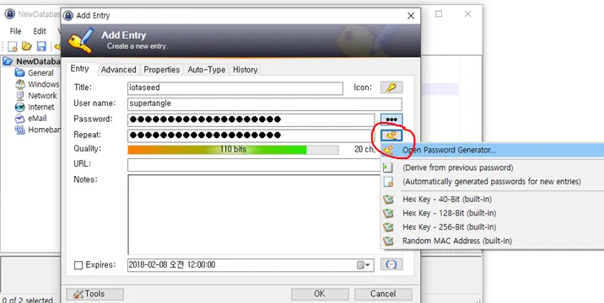
Task: Select the Homebanking group in tree
Action: [x=44, y=130]
